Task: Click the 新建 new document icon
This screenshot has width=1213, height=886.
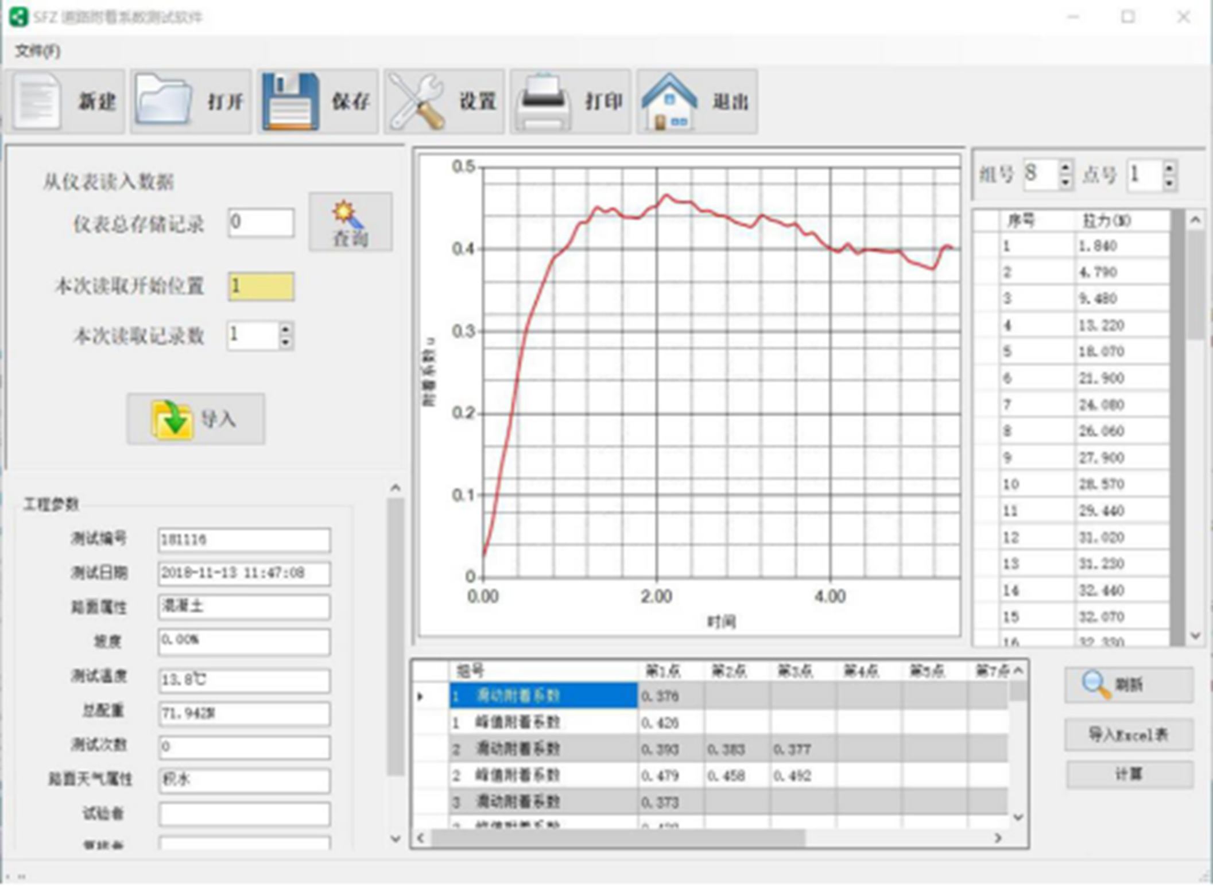Action: 38,102
